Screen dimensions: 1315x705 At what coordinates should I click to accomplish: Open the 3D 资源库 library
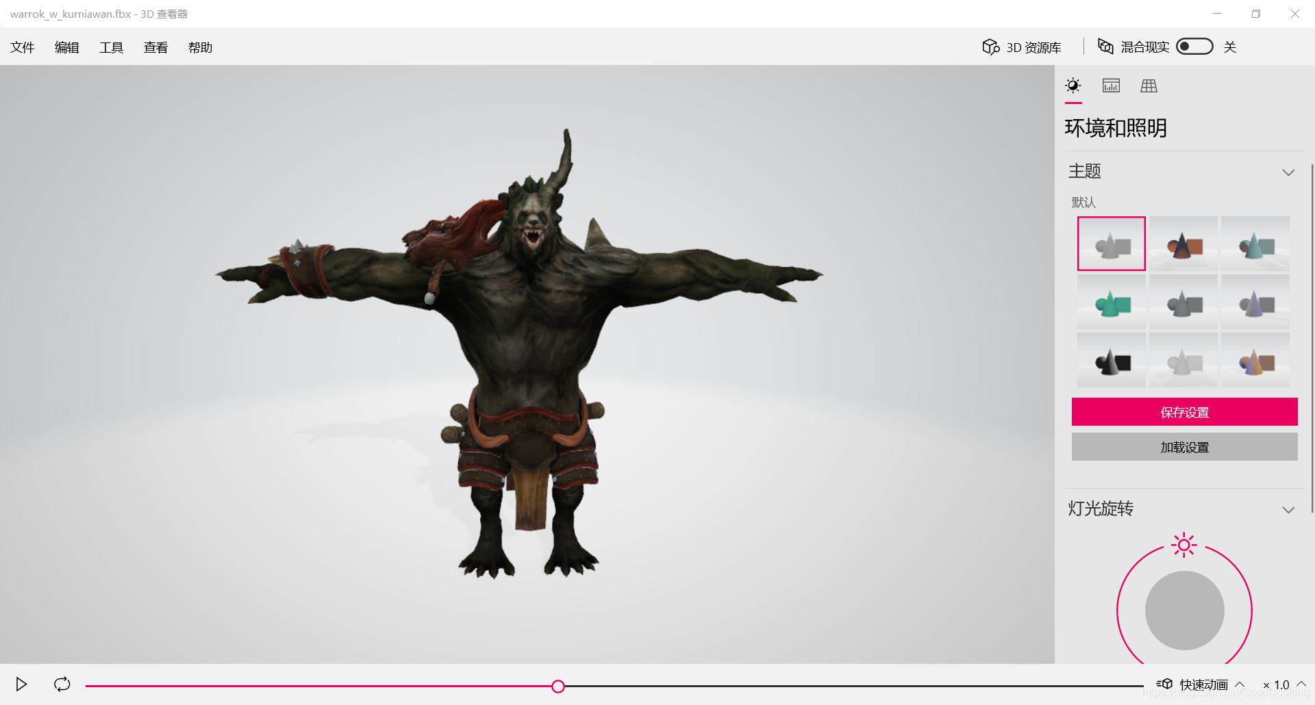click(1022, 47)
